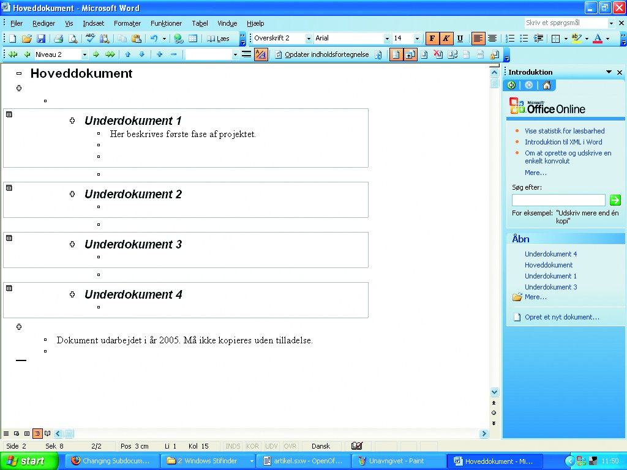Open show level dropdown in outline toolbar
The image size is (627, 470).
tap(235, 54)
